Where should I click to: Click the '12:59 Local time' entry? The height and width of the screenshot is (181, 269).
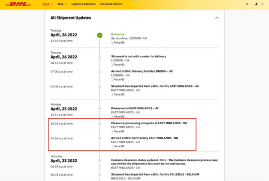point(61,41)
